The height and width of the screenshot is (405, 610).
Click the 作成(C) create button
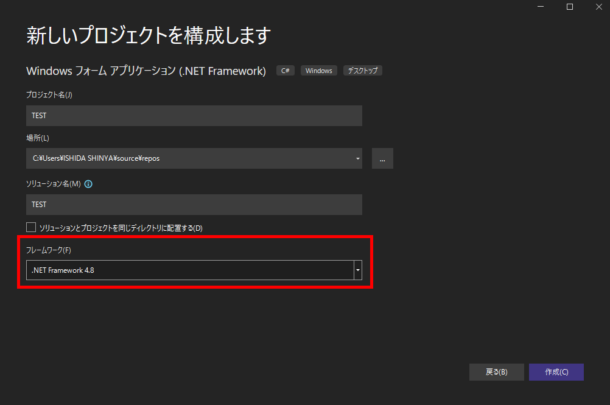pos(556,372)
